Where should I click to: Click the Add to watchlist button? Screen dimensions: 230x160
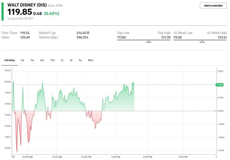(213, 6)
